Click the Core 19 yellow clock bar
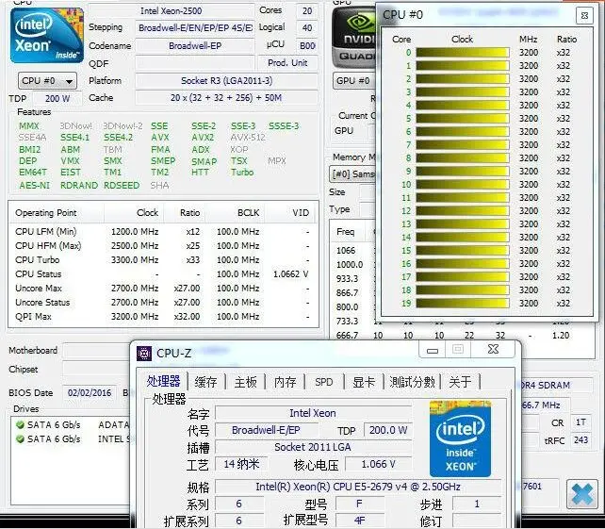The width and height of the screenshot is (605, 529). point(463,303)
